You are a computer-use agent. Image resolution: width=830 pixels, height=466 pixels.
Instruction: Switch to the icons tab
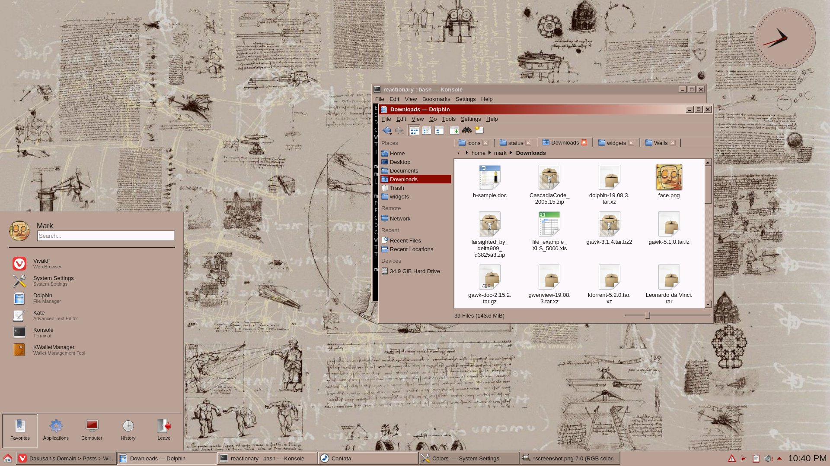click(x=474, y=143)
